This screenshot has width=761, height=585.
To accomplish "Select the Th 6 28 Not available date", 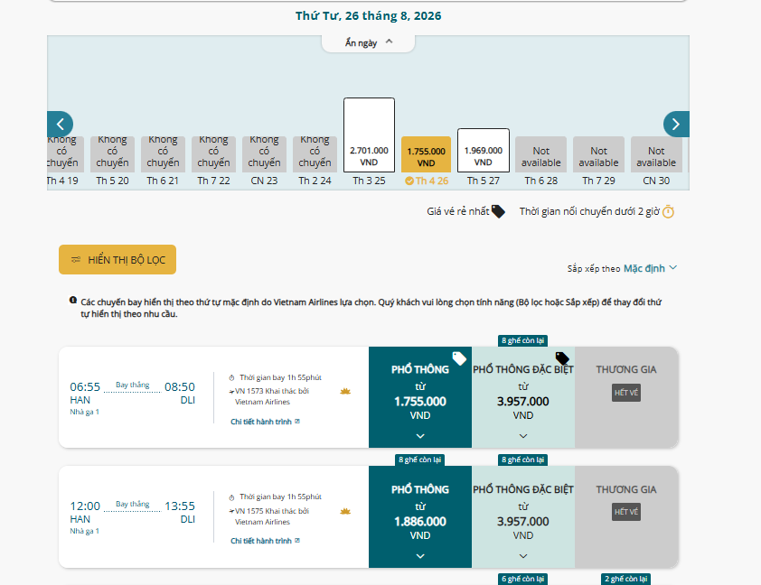I will 540,154.
